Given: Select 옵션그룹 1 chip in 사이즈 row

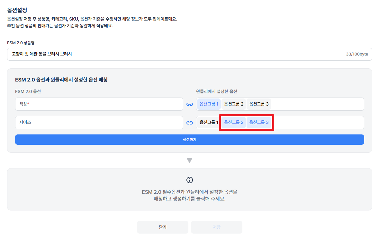Looking at the screenshot, I should pyautogui.click(x=209, y=122).
